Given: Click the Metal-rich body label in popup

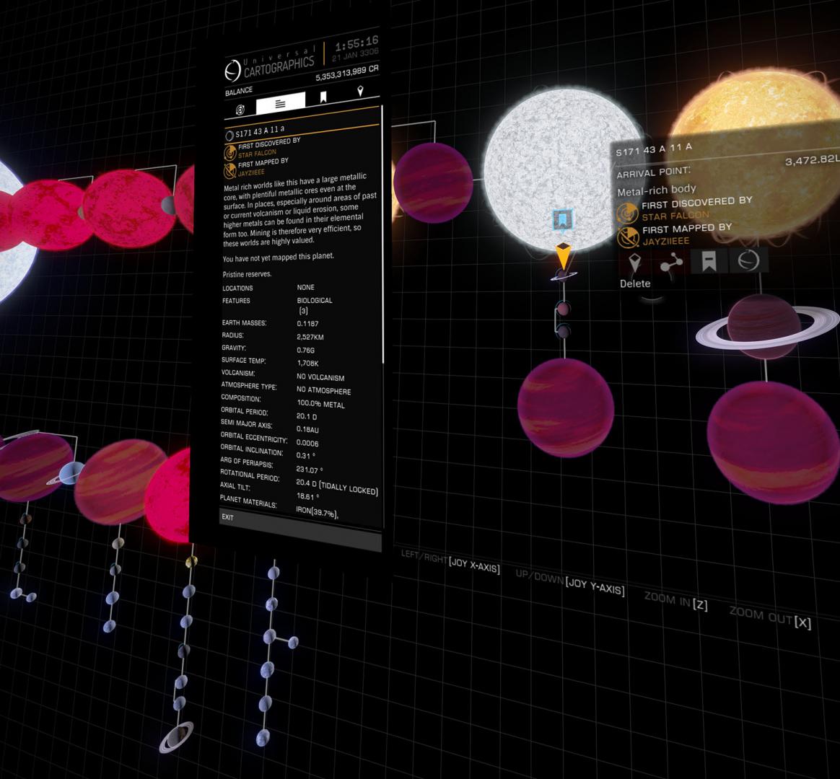Looking at the screenshot, I should [x=656, y=190].
